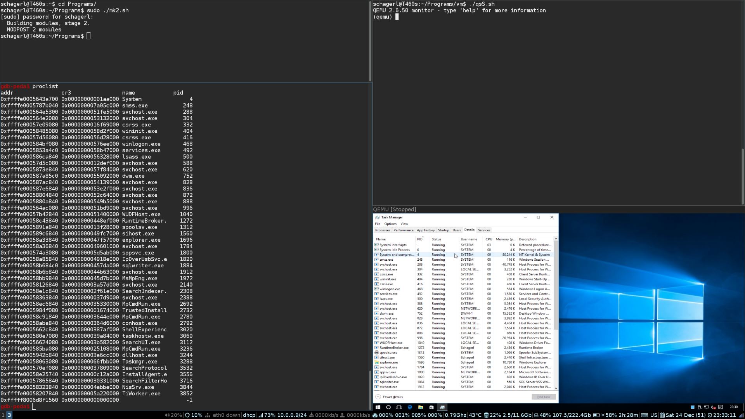This screenshot has width=745, height=419.
Task: Click disk usage icon in status bar
Action: pos(536,415)
